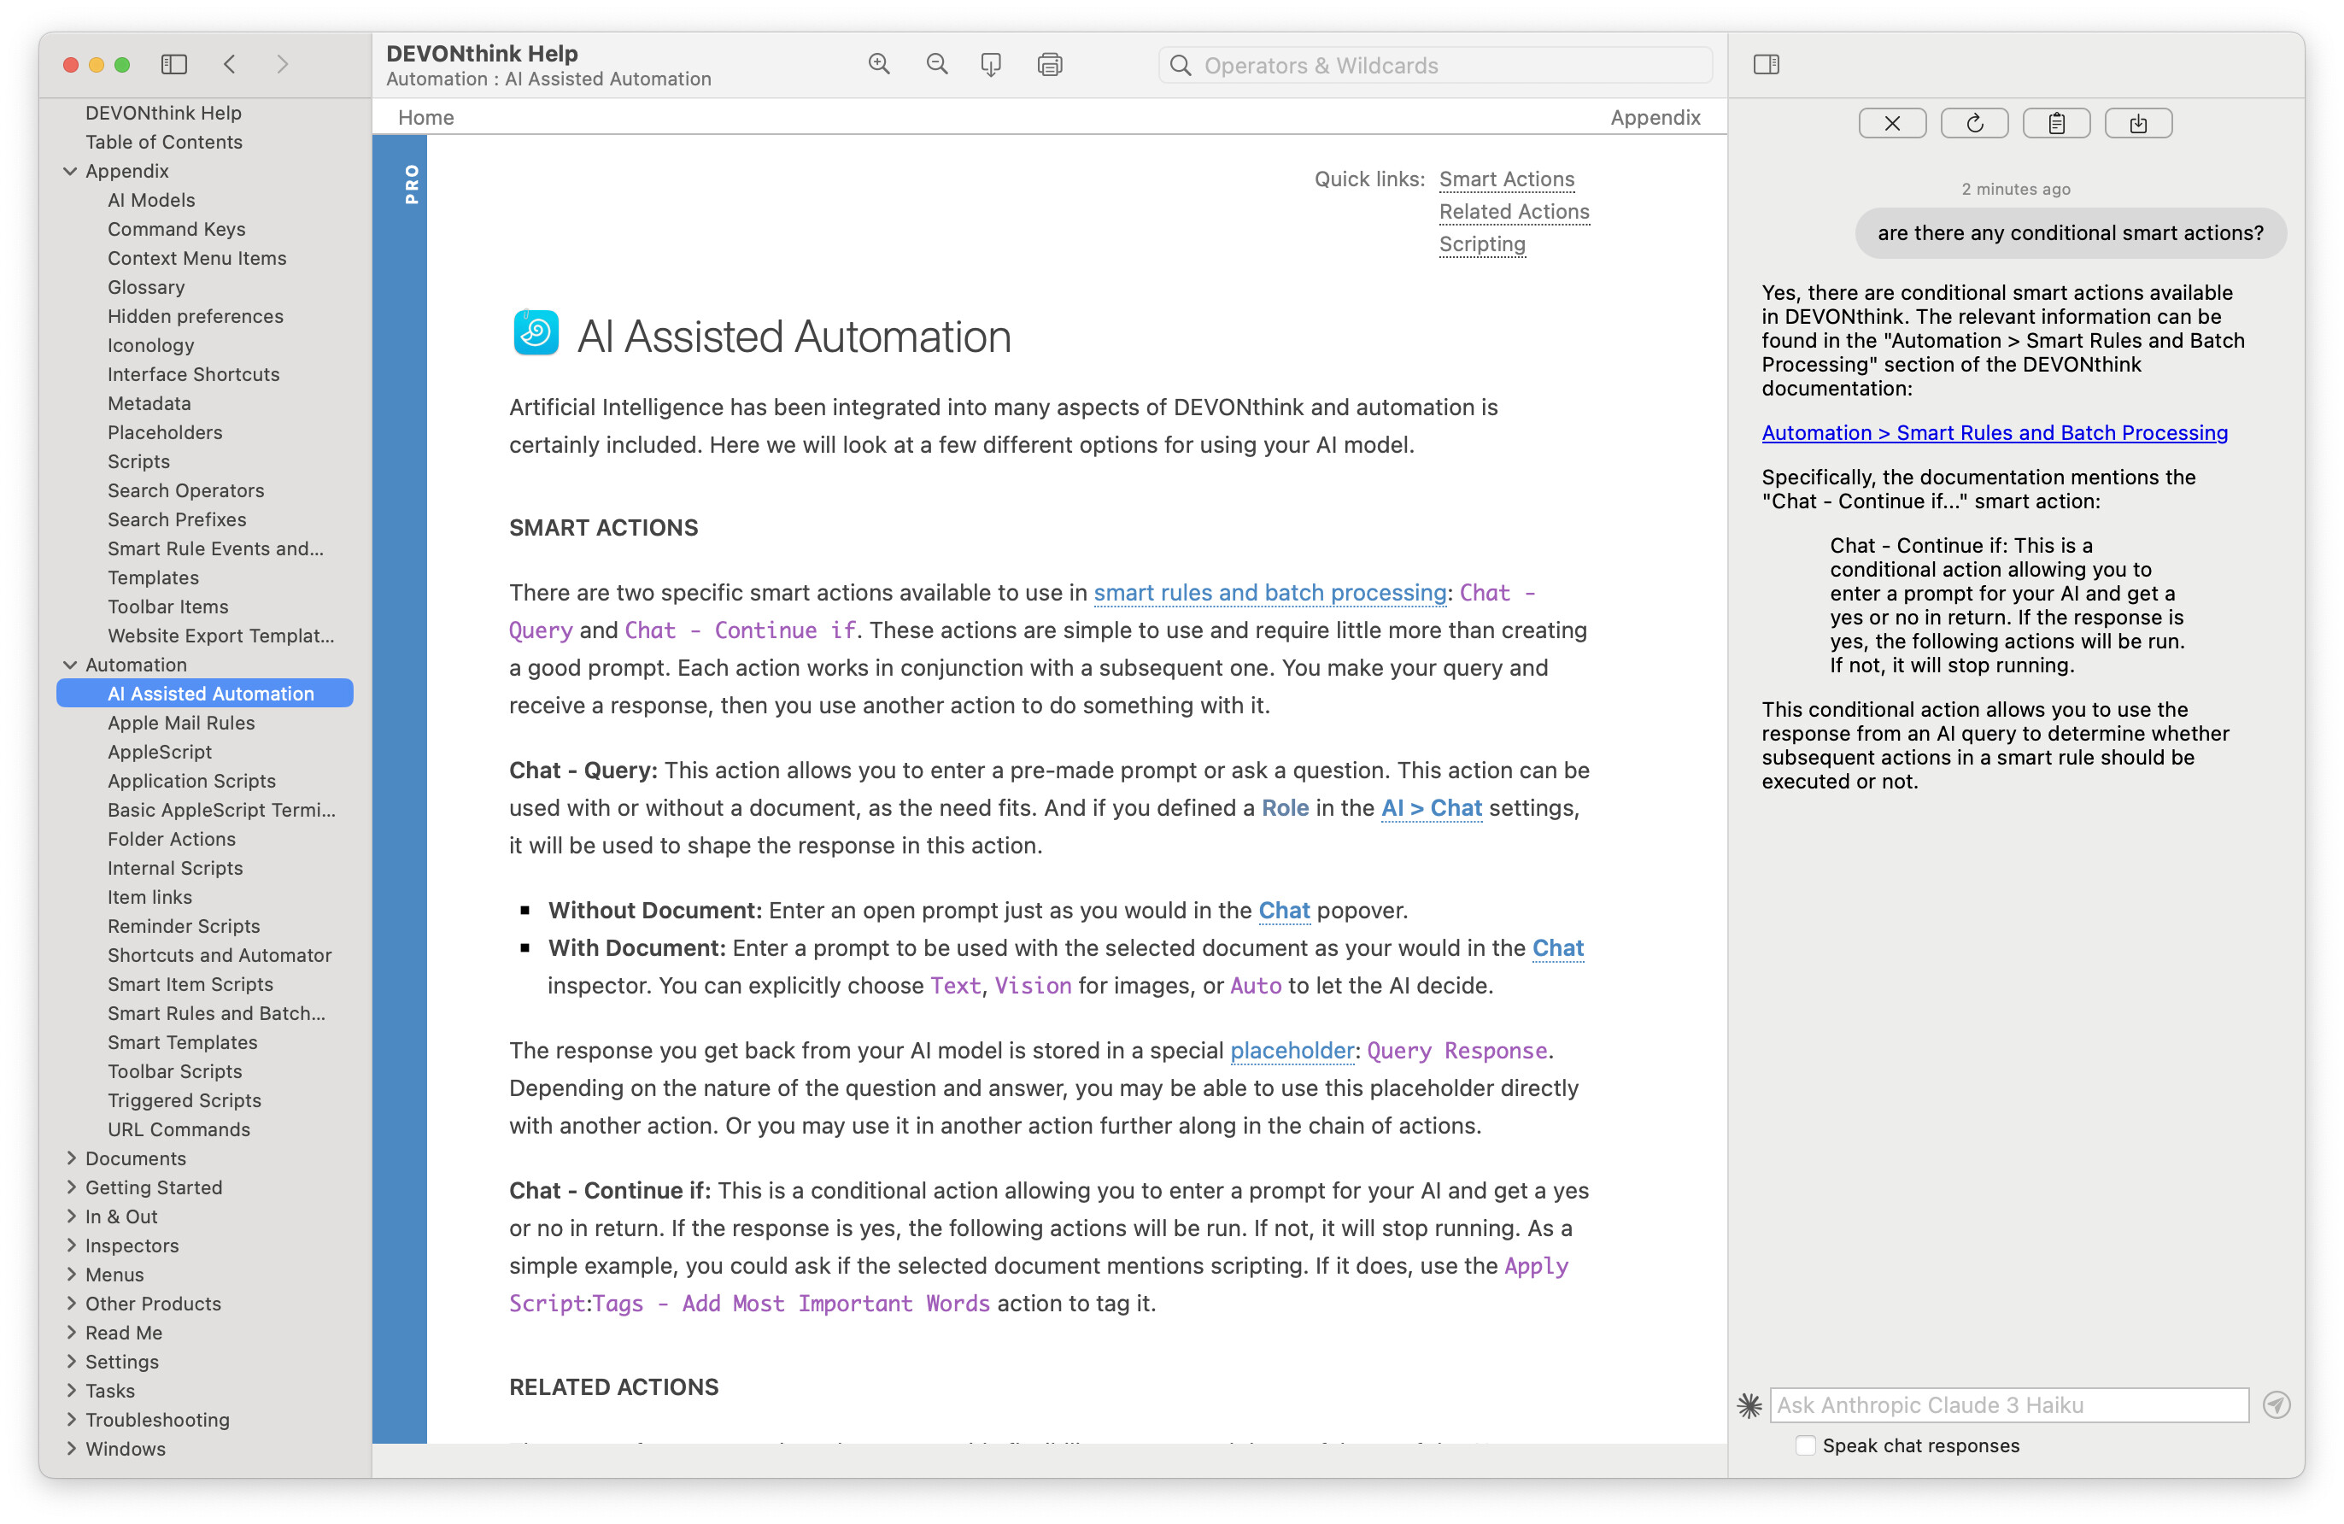The image size is (2344, 1524).
Task: Go to the Home navigation link
Action: coord(425,117)
